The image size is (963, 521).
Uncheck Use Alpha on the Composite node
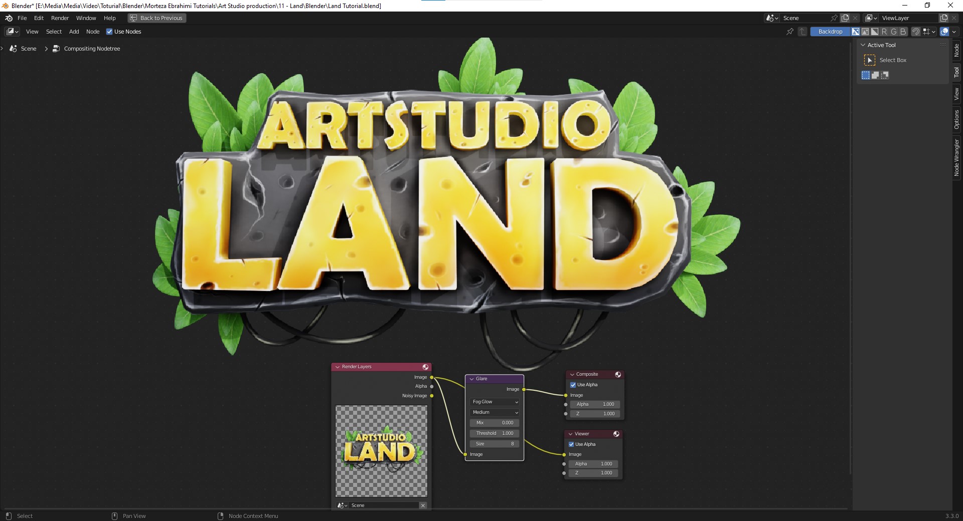573,385
